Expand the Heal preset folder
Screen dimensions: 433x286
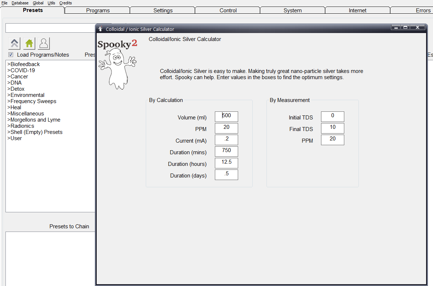(14, 107)
